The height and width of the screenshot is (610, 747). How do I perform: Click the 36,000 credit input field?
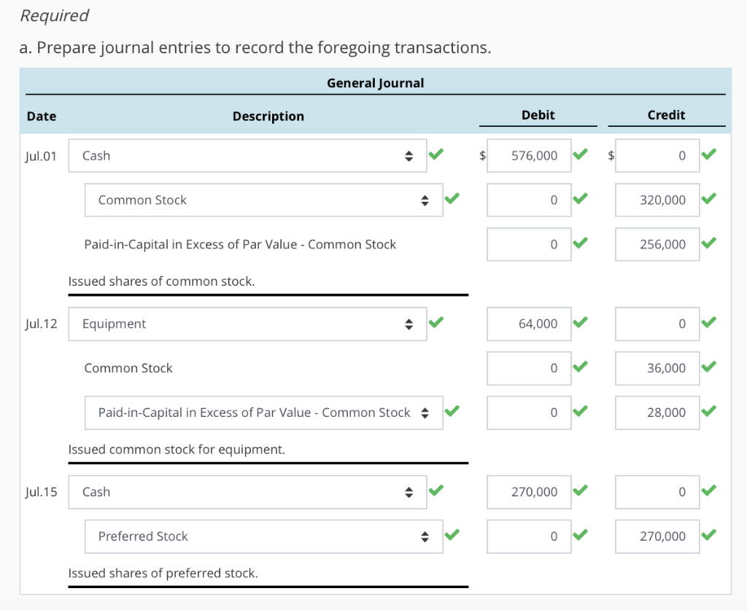[x=657, y=368]
